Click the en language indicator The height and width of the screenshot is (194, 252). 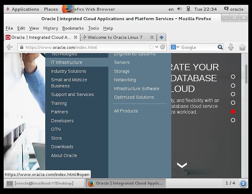coord(171,9)
